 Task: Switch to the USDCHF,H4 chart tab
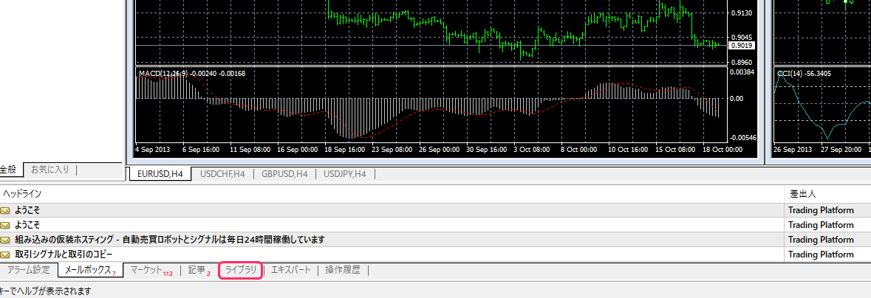pyautogui.click(x=222, y=174)
